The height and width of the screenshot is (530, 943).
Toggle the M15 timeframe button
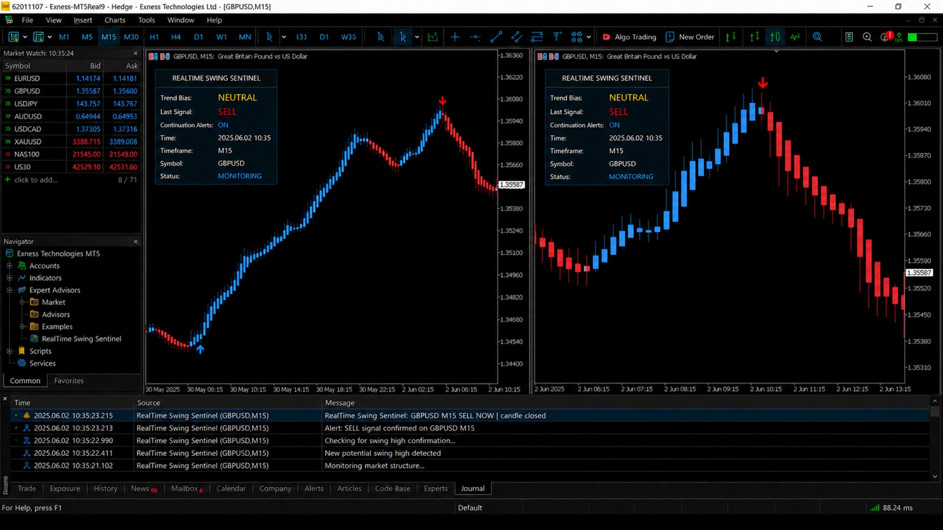tap(109, 37)
